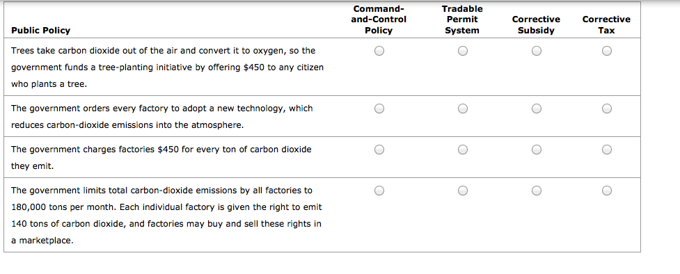The image size is (680, 274).
Task: Select Command-and-Control Policy for the tree-planting row
Action: coord(379,51)
